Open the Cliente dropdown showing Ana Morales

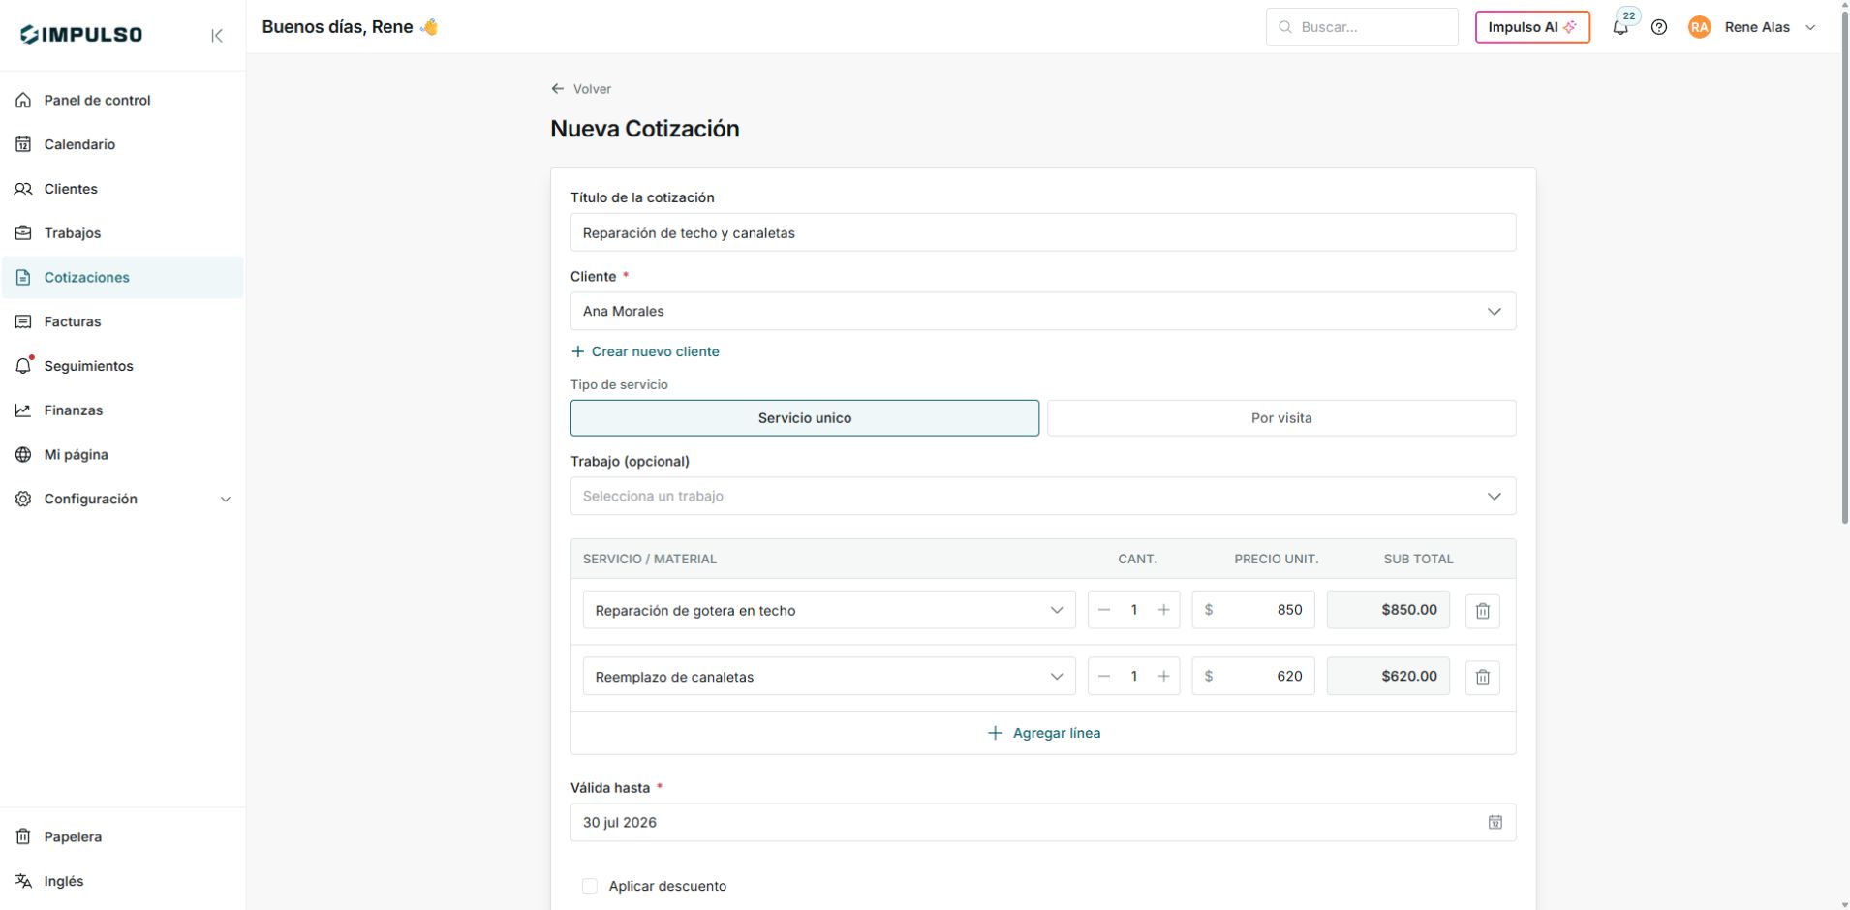click(1043, 312)
